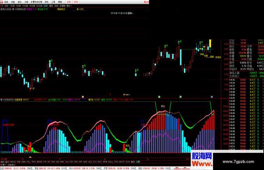Click the 深证 index status bar entry

(x=51, y=168)
